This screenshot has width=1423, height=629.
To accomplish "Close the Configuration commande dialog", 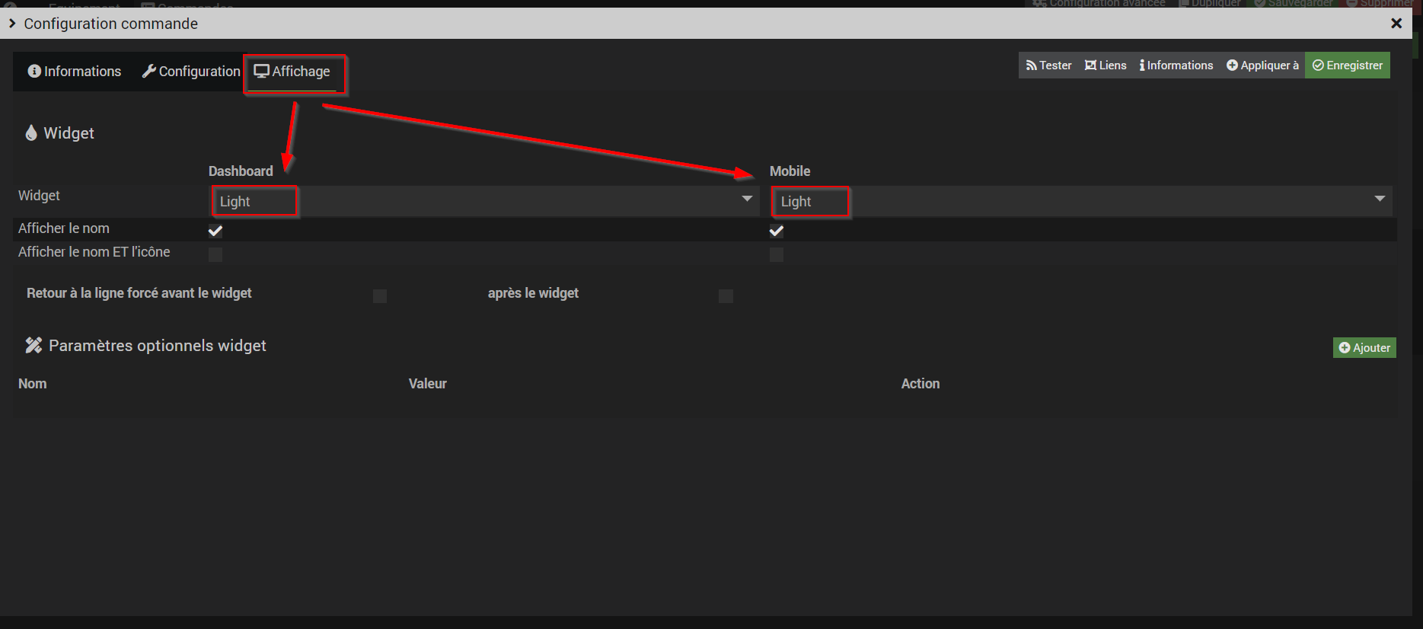I will (x=1396, y=24).
